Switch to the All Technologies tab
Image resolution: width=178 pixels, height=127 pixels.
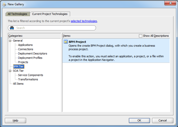point(18,14)
